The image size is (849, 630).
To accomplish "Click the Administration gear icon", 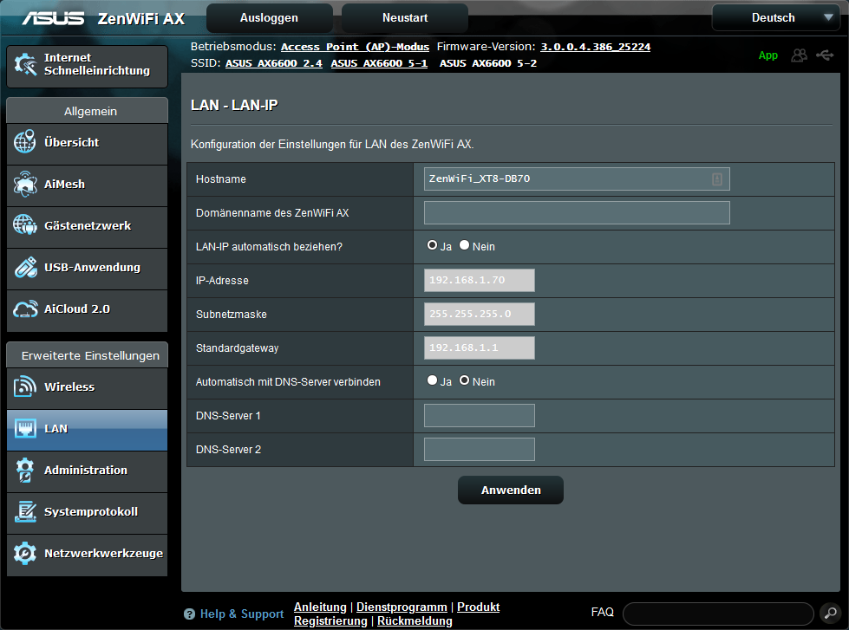I will (25, 470).
